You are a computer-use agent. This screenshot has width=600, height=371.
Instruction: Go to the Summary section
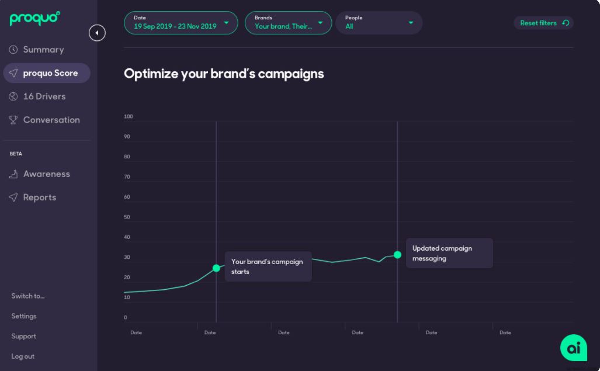pyautogui.click(x=43, y=50)
